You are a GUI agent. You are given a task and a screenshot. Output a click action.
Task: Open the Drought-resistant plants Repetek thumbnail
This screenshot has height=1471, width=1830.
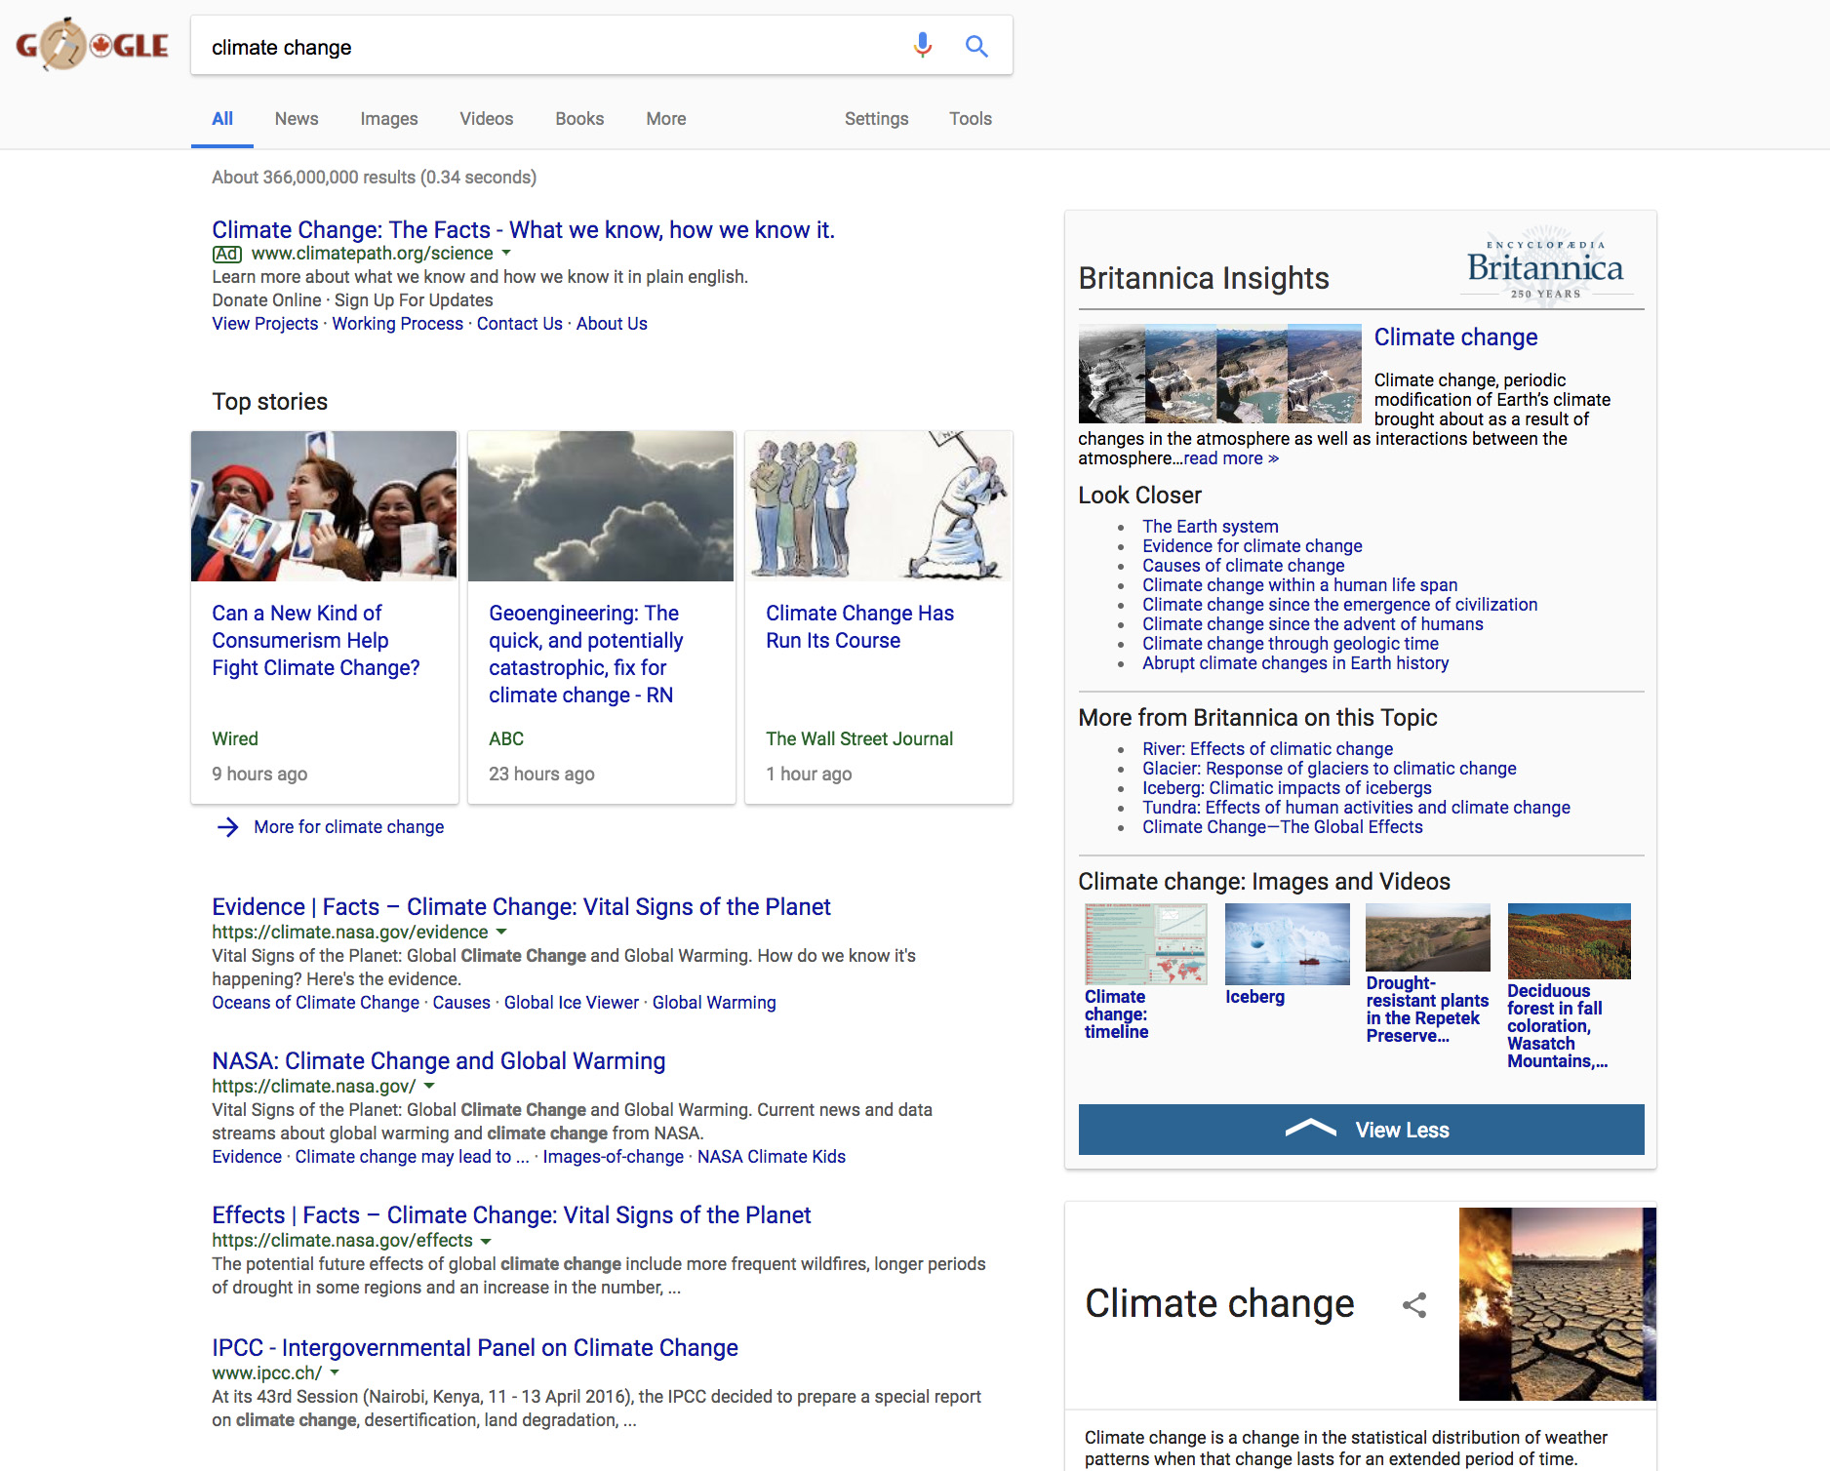(x=1428, y=937)
